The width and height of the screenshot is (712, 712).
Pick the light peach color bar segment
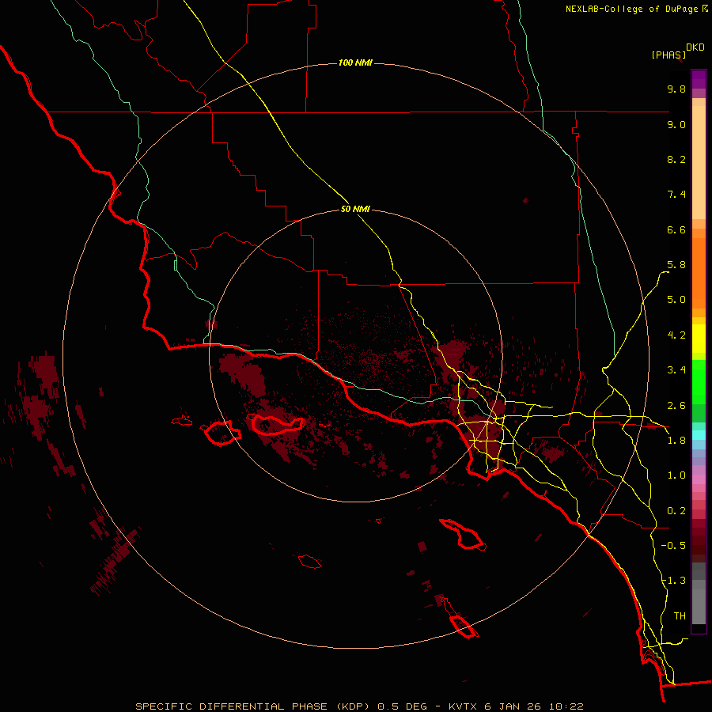pyautogui.click(x=699, y=162)
